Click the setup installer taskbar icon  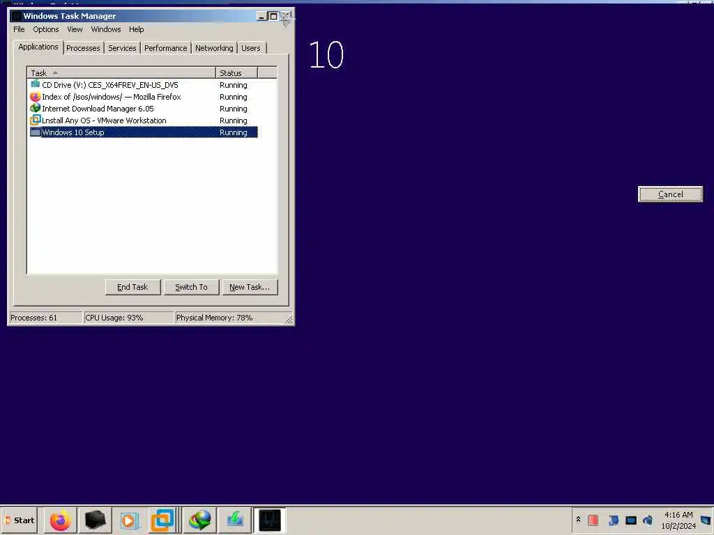pyautogui.click(x=235, y=520)
